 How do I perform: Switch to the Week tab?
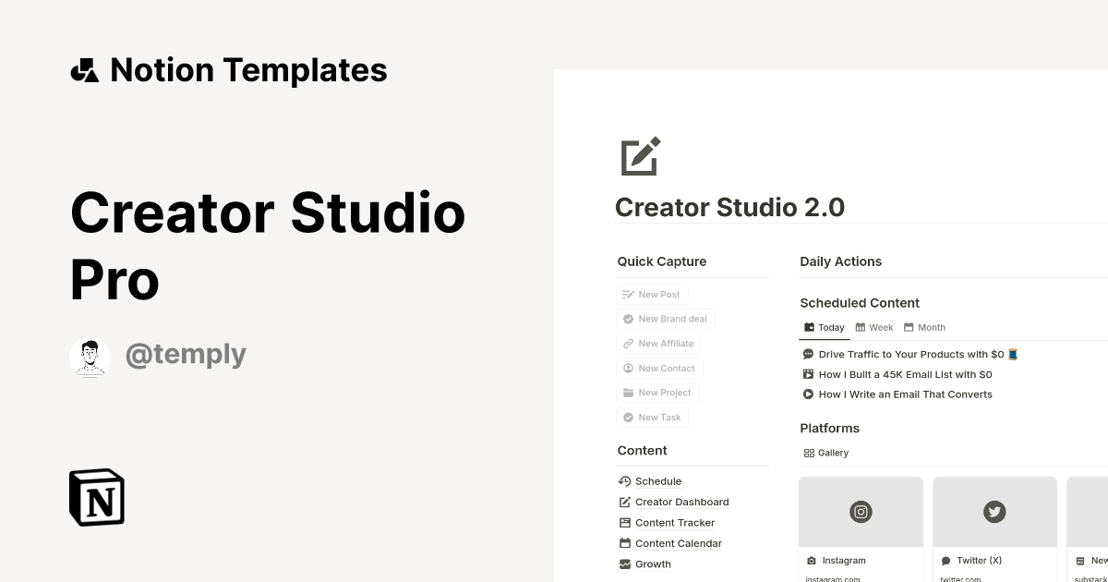point(873,327)
